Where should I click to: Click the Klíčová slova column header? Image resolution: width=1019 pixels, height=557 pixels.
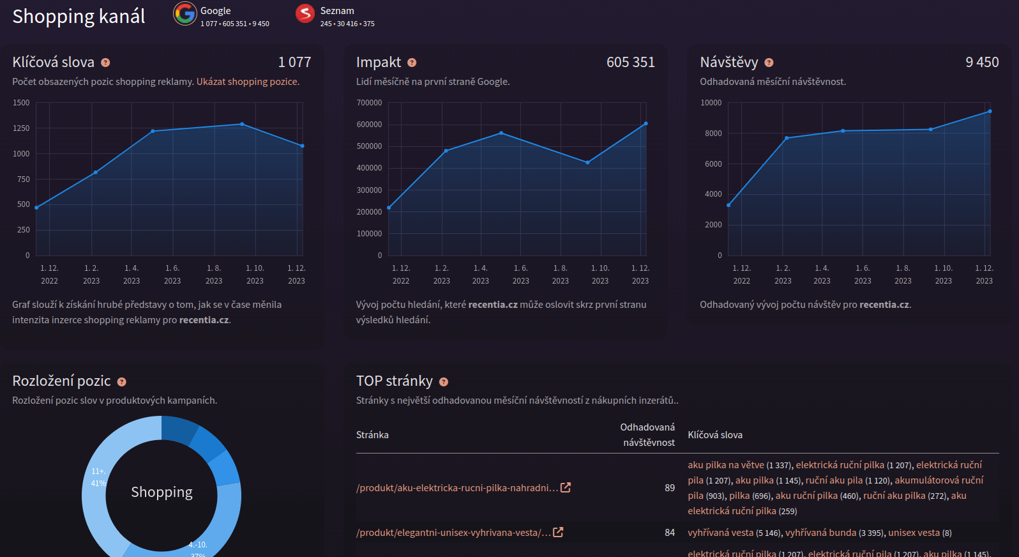click(x=715, y=435)
